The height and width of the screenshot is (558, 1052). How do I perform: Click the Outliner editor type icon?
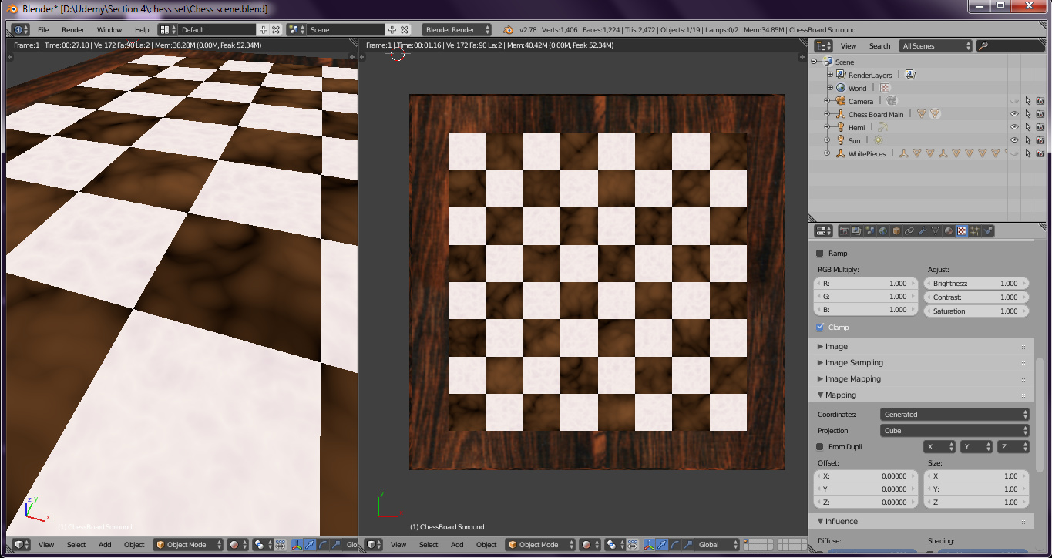[x=824, y=46]
